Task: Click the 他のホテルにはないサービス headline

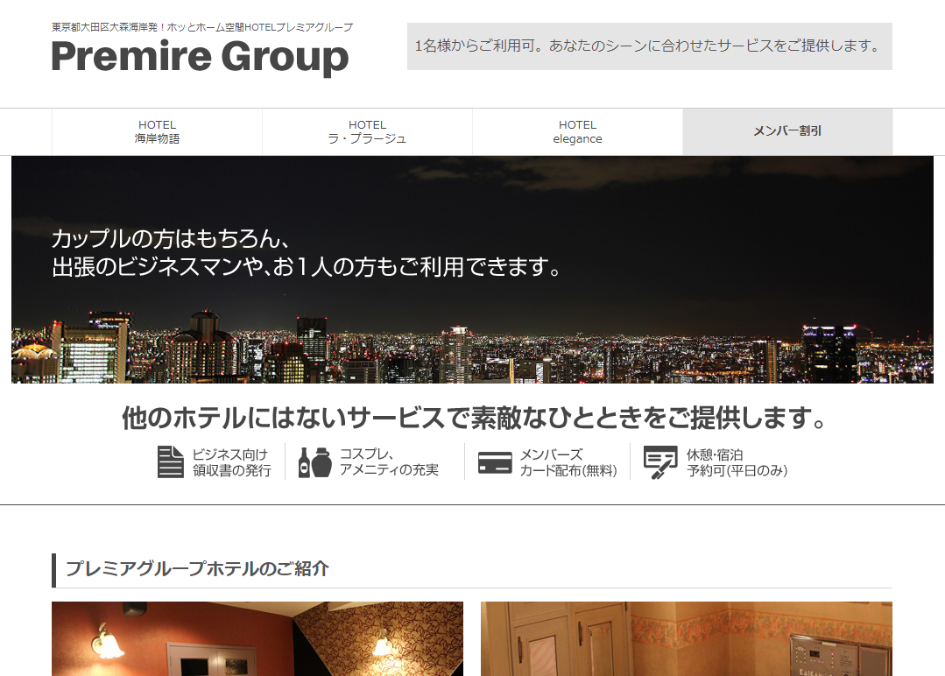Action: pyautogui.click(x=474, y=418)
